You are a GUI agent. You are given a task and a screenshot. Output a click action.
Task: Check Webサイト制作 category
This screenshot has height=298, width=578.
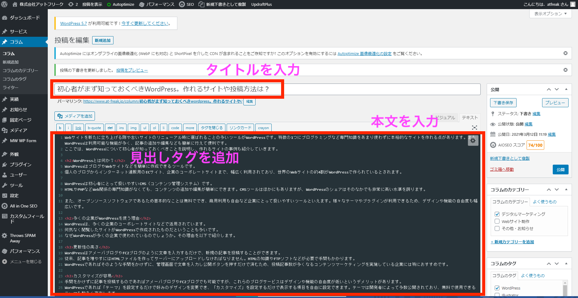(497, 221)
